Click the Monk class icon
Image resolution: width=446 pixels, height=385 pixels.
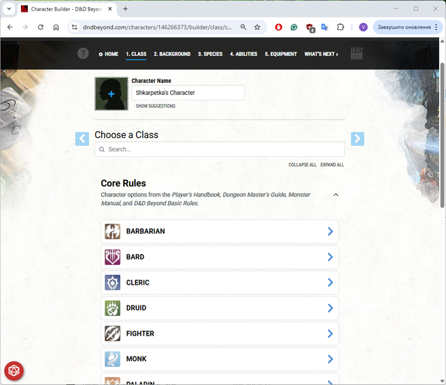113,359
